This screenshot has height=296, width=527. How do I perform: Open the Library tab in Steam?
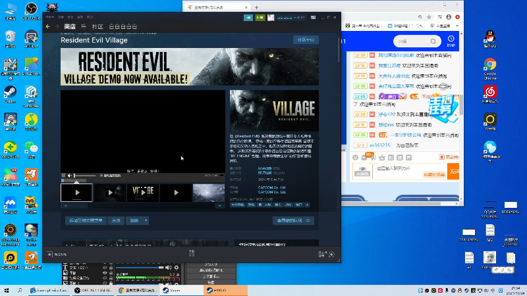[84, 26]
